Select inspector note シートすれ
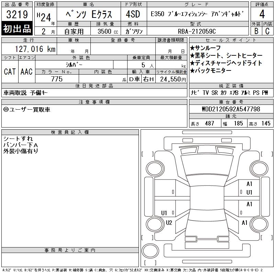 point(18,139)
